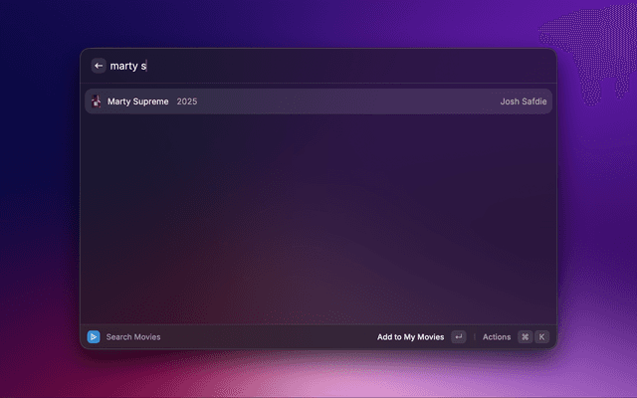The height and width of the screenshot is (398, 637).
Task: Click the empty area below the result
Action: click(318, 219)
